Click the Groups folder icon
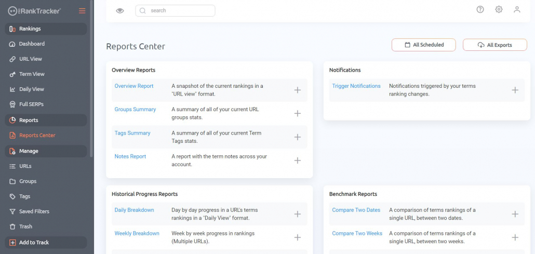535x254 pixels. (x=12, y=181)
